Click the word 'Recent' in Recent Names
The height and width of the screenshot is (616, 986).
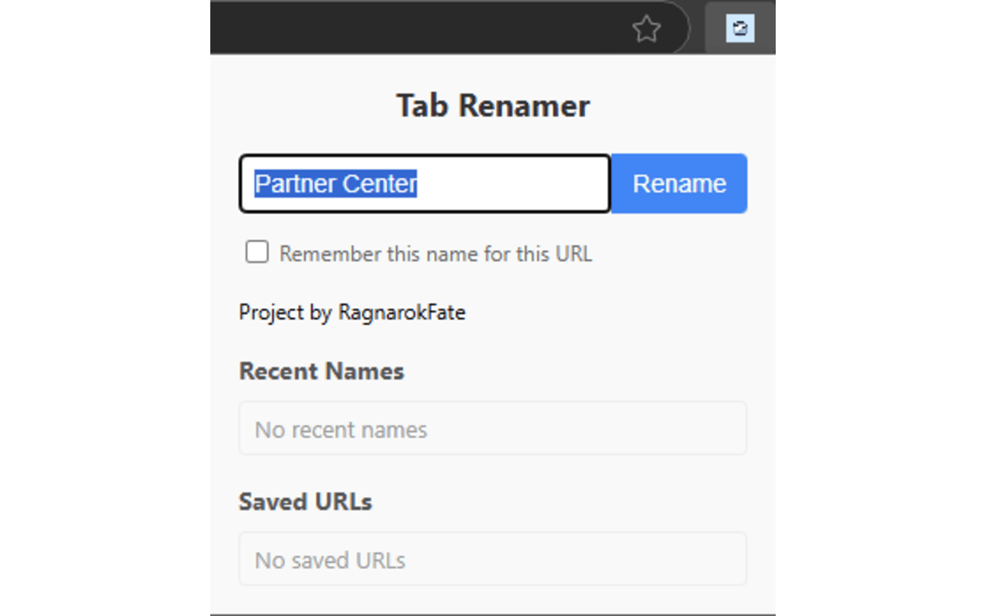(278, 371)
